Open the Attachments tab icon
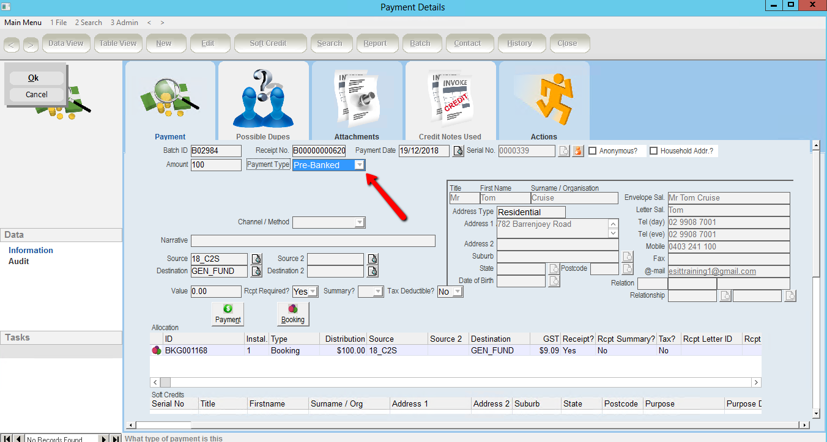This screenshot has height=442, width=827. (x=357, y=98)
